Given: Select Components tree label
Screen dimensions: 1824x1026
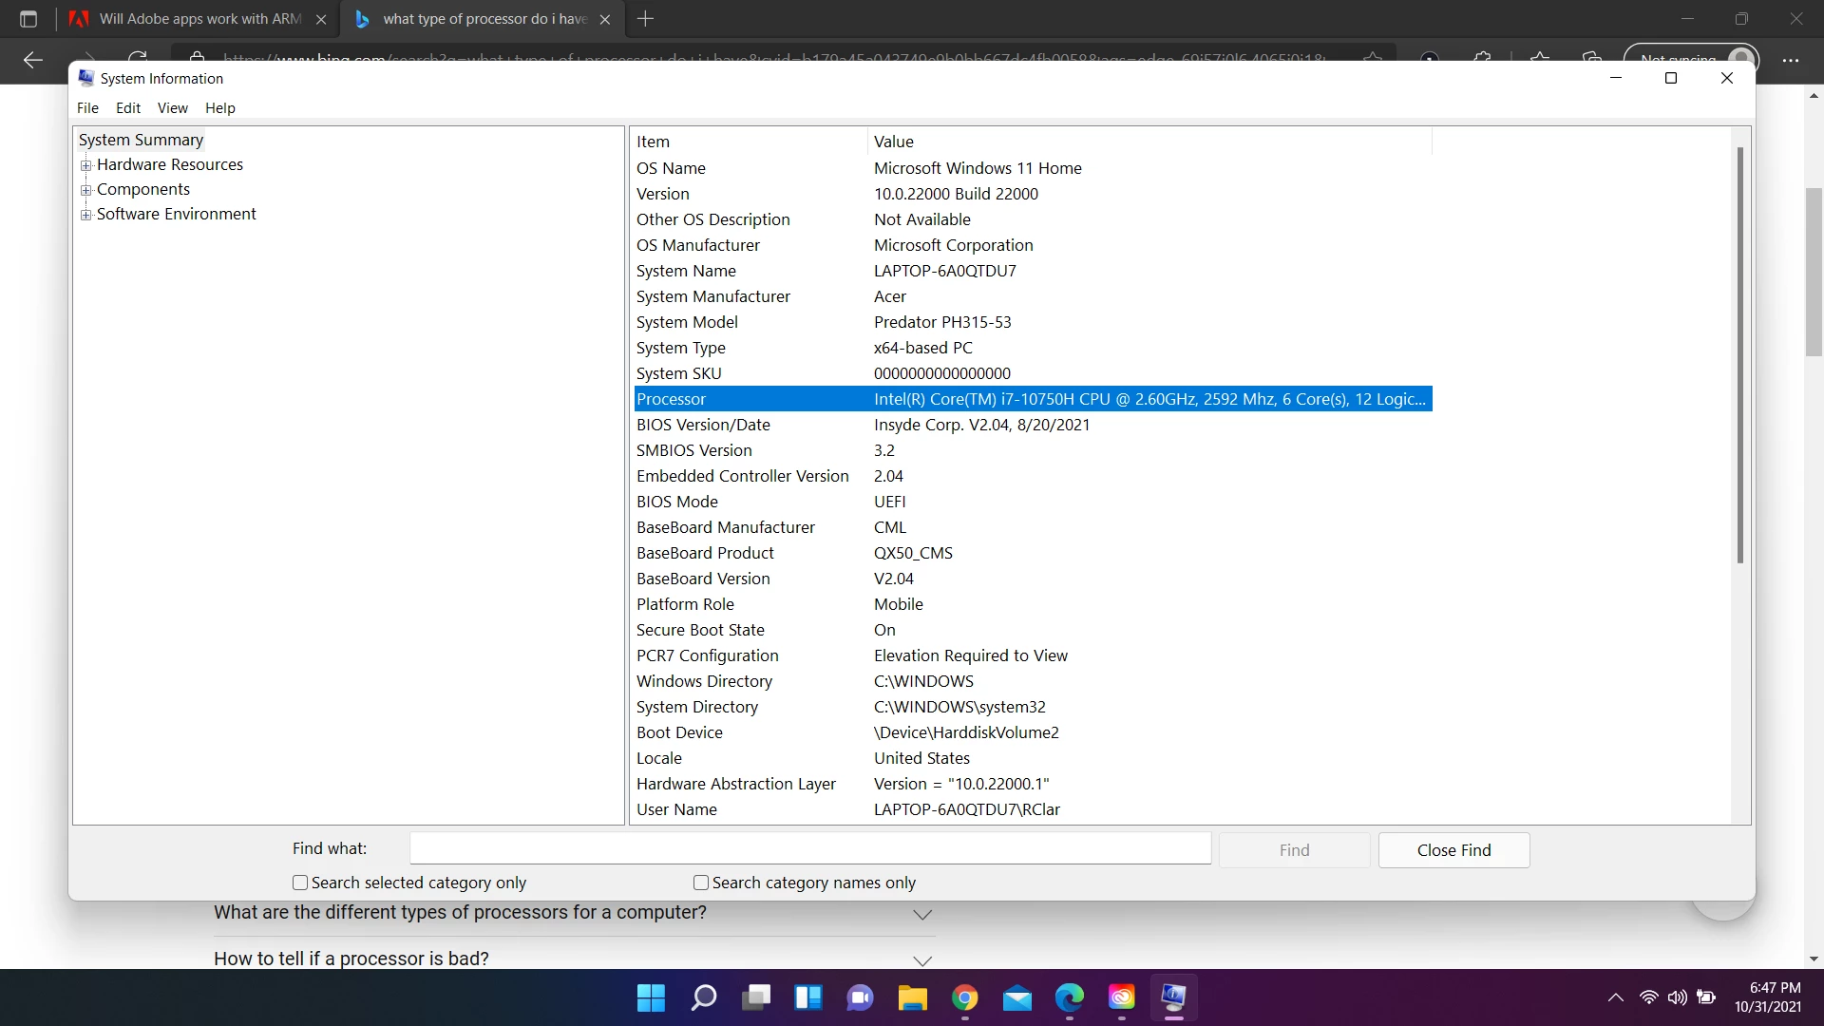Looking at the screenshot, I should (143, 189).
